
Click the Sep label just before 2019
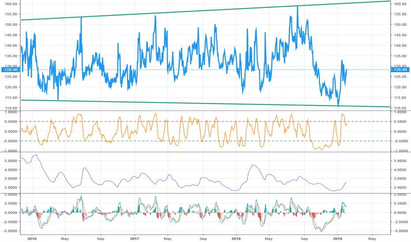[304, 238]
